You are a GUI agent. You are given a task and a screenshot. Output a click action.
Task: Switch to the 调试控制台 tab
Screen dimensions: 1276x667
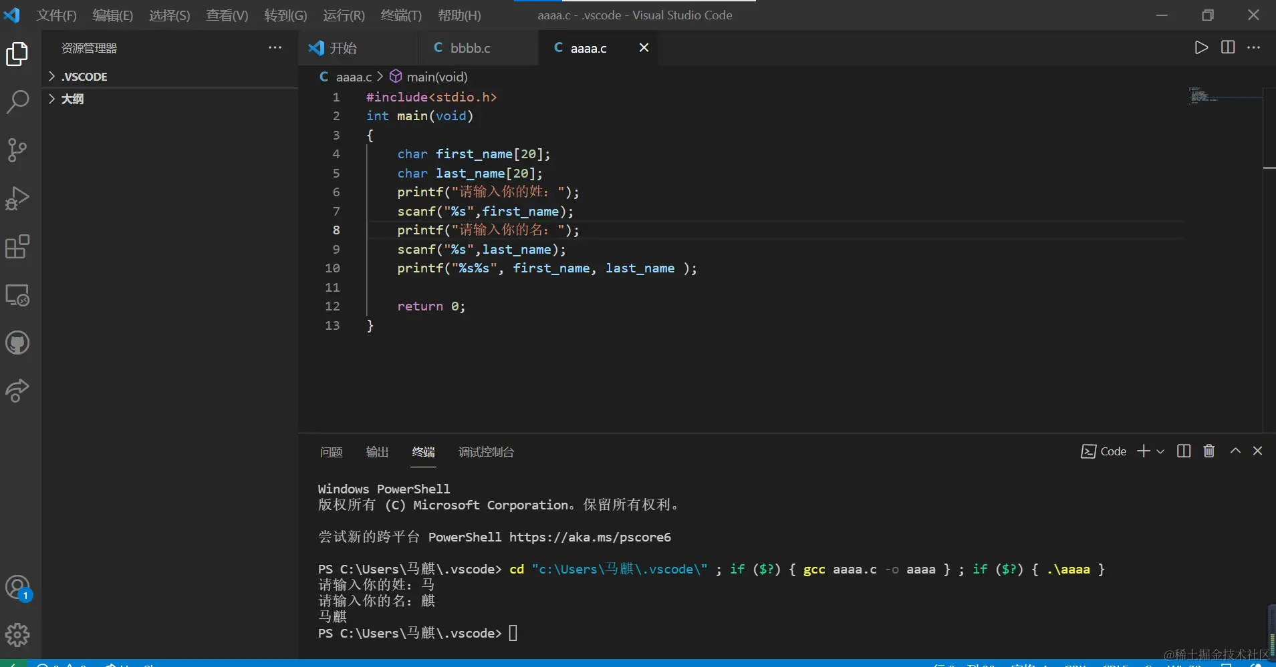(486, 452)
